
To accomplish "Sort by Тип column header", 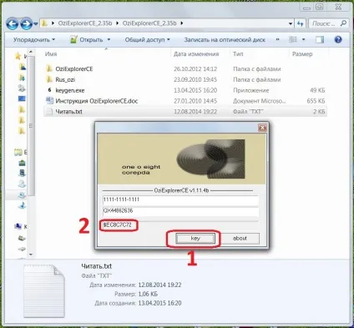I will point(238,54).
